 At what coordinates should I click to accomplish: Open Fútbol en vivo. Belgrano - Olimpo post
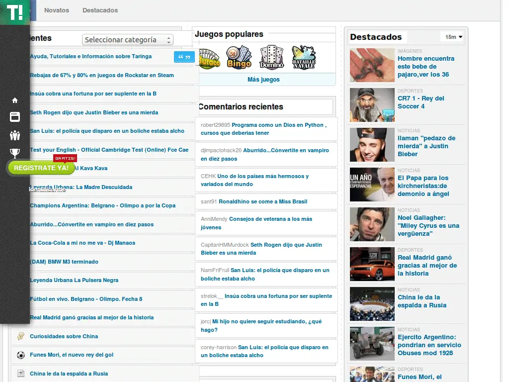[86, 299]
